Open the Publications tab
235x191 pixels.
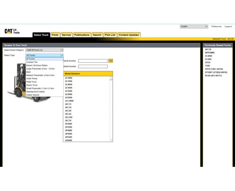click(x=81, y=35)
